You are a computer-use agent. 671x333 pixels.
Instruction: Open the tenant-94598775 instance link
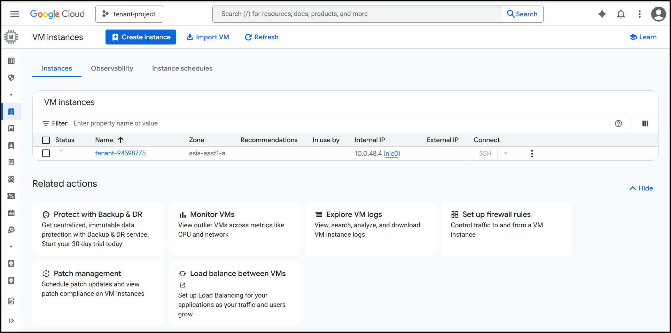pos(120,153)
